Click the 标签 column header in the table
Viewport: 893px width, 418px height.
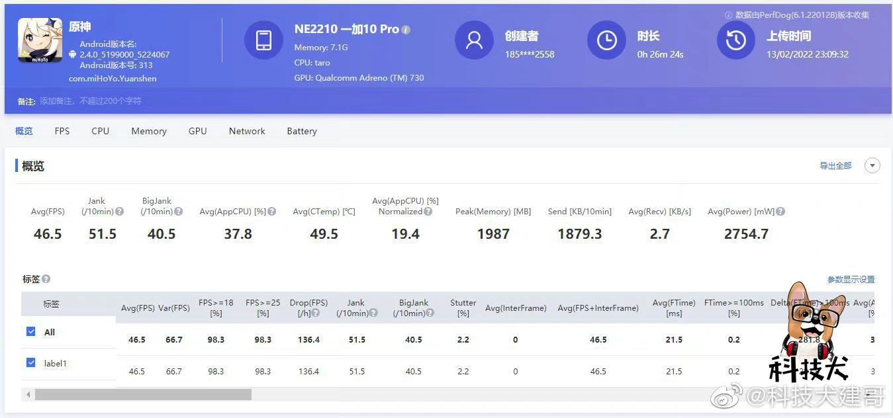[x=51, y=304]
